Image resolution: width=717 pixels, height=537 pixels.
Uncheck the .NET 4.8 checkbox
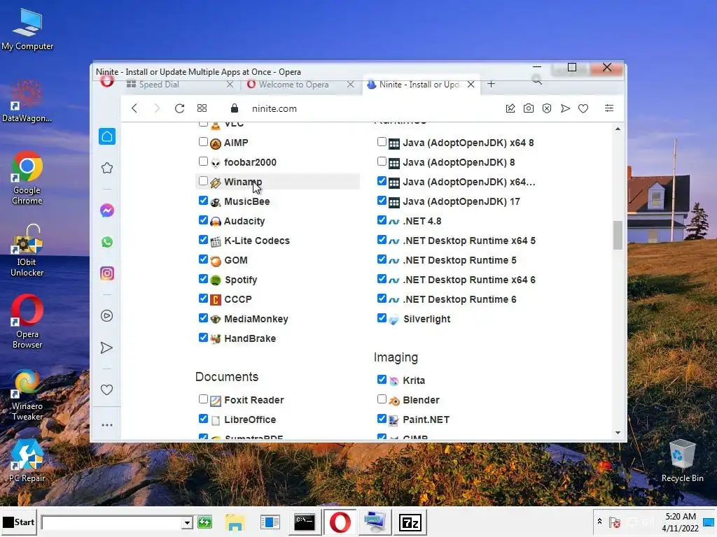pos(382,220)
